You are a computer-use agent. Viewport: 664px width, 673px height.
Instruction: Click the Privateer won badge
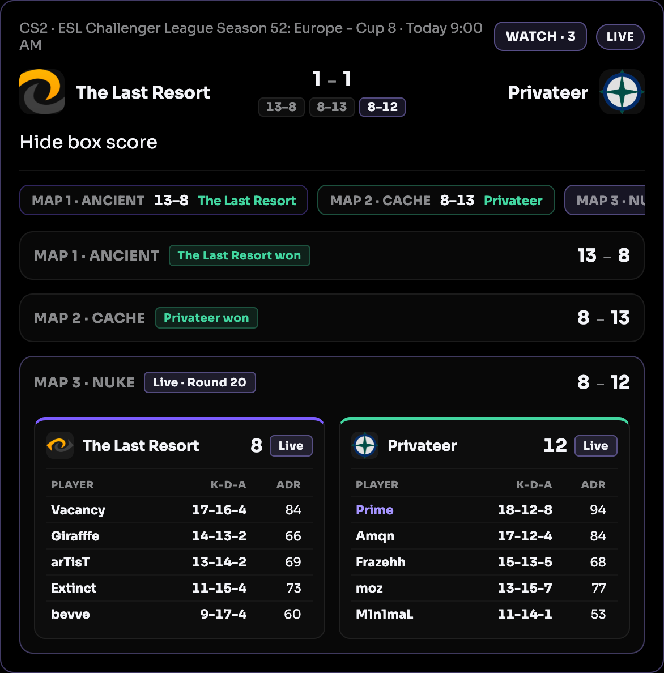tap(206, 318)
